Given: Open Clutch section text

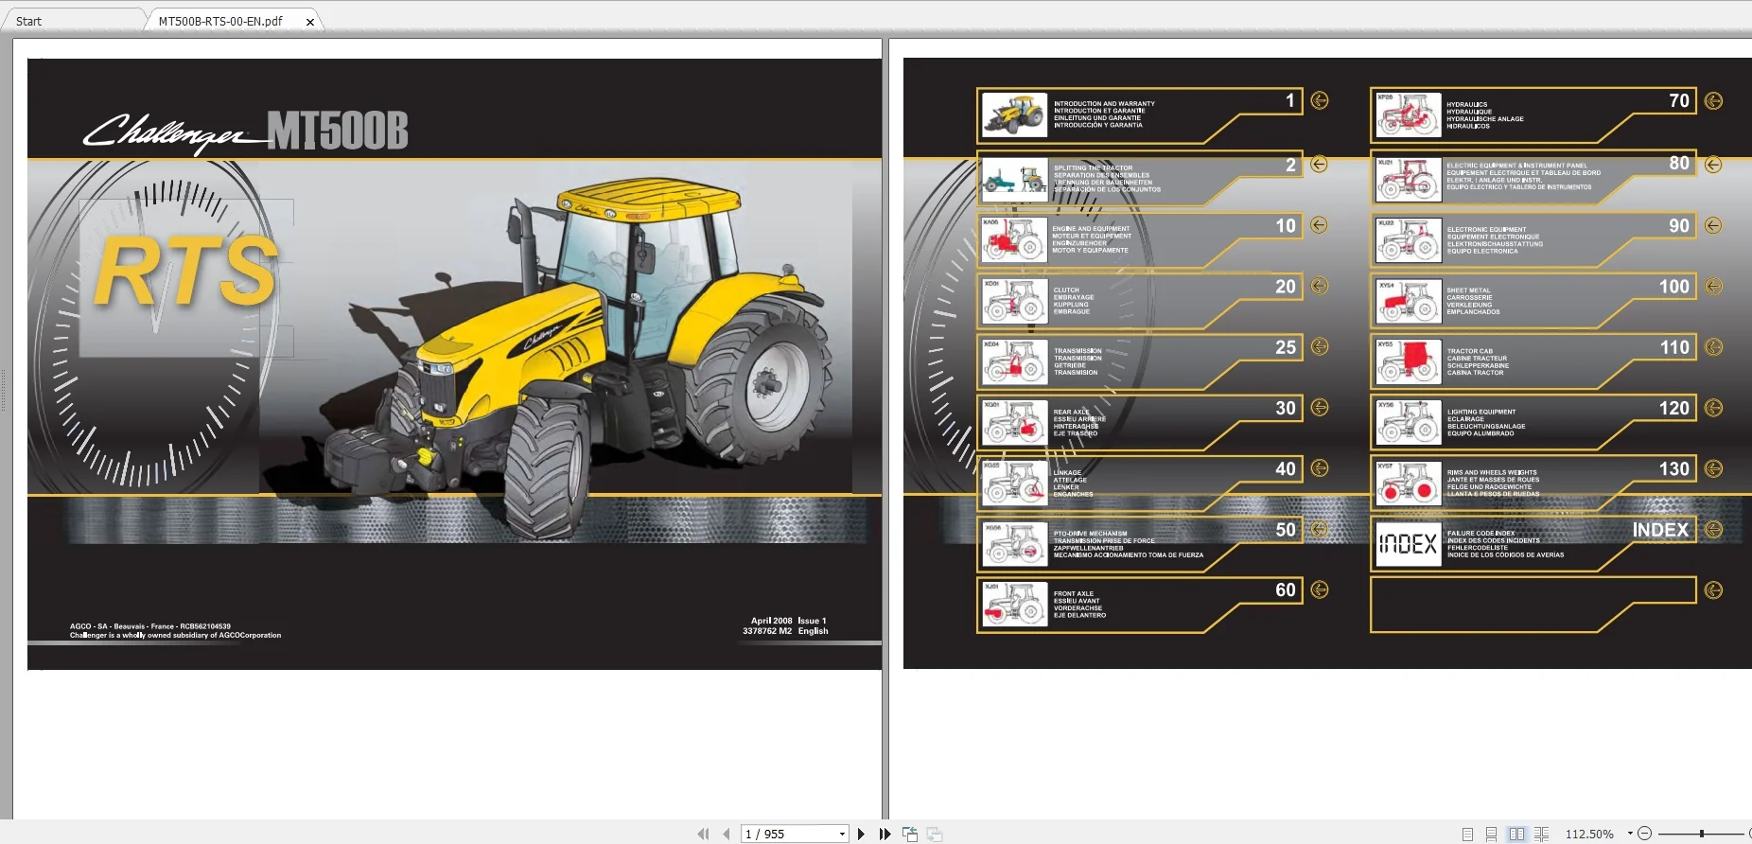Looking at the screenshot, I should (1074, 301).
